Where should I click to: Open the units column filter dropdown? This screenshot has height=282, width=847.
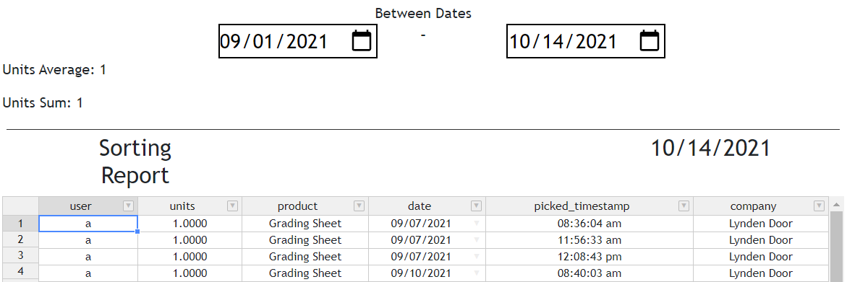coord(232,206)
